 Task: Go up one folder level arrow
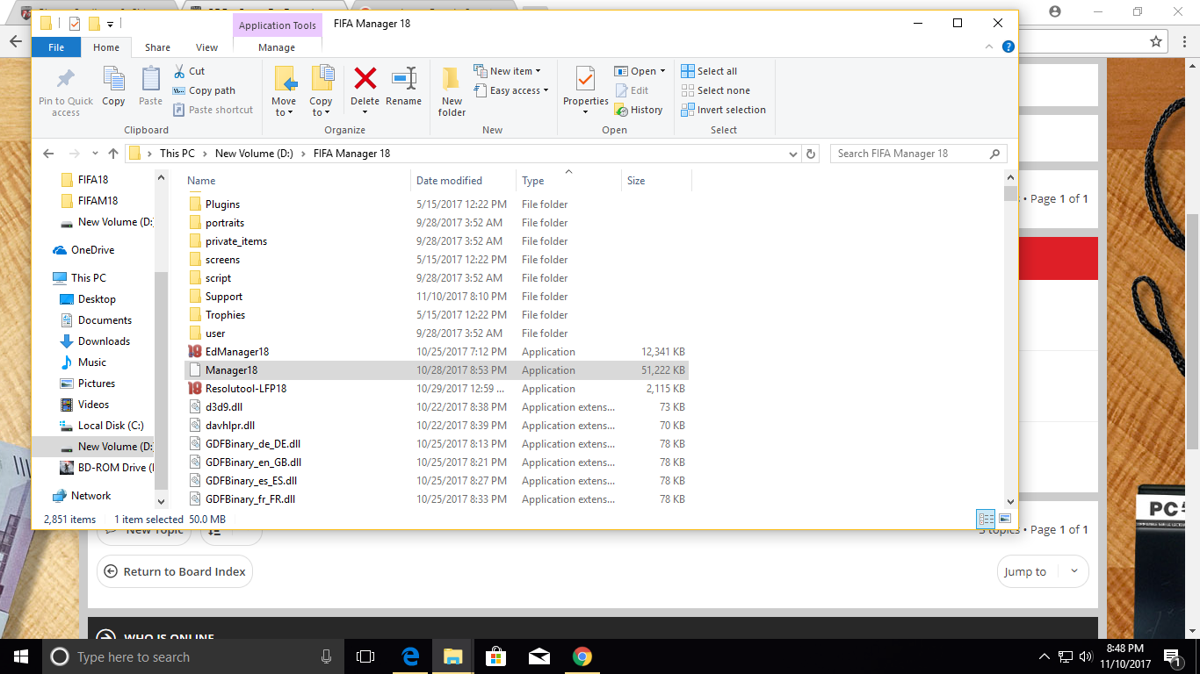pyautogui.click(x=112, y=154)
